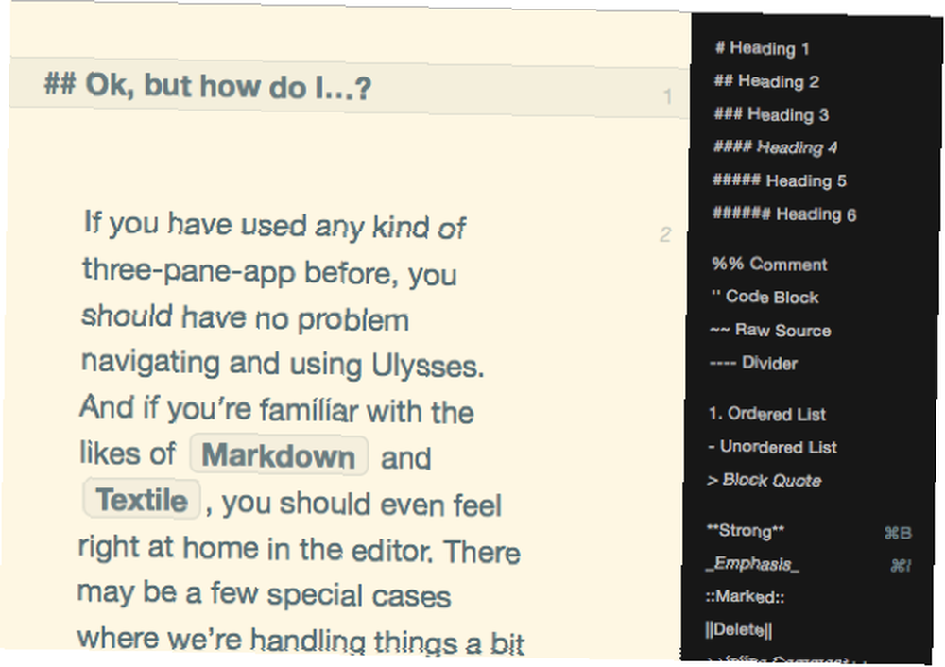Place cursor in 'Ok, but how do I...?' heading

(x=208, y=86)
